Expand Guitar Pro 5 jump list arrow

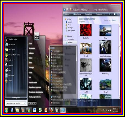pyautogui.click(x=26, y=60)
